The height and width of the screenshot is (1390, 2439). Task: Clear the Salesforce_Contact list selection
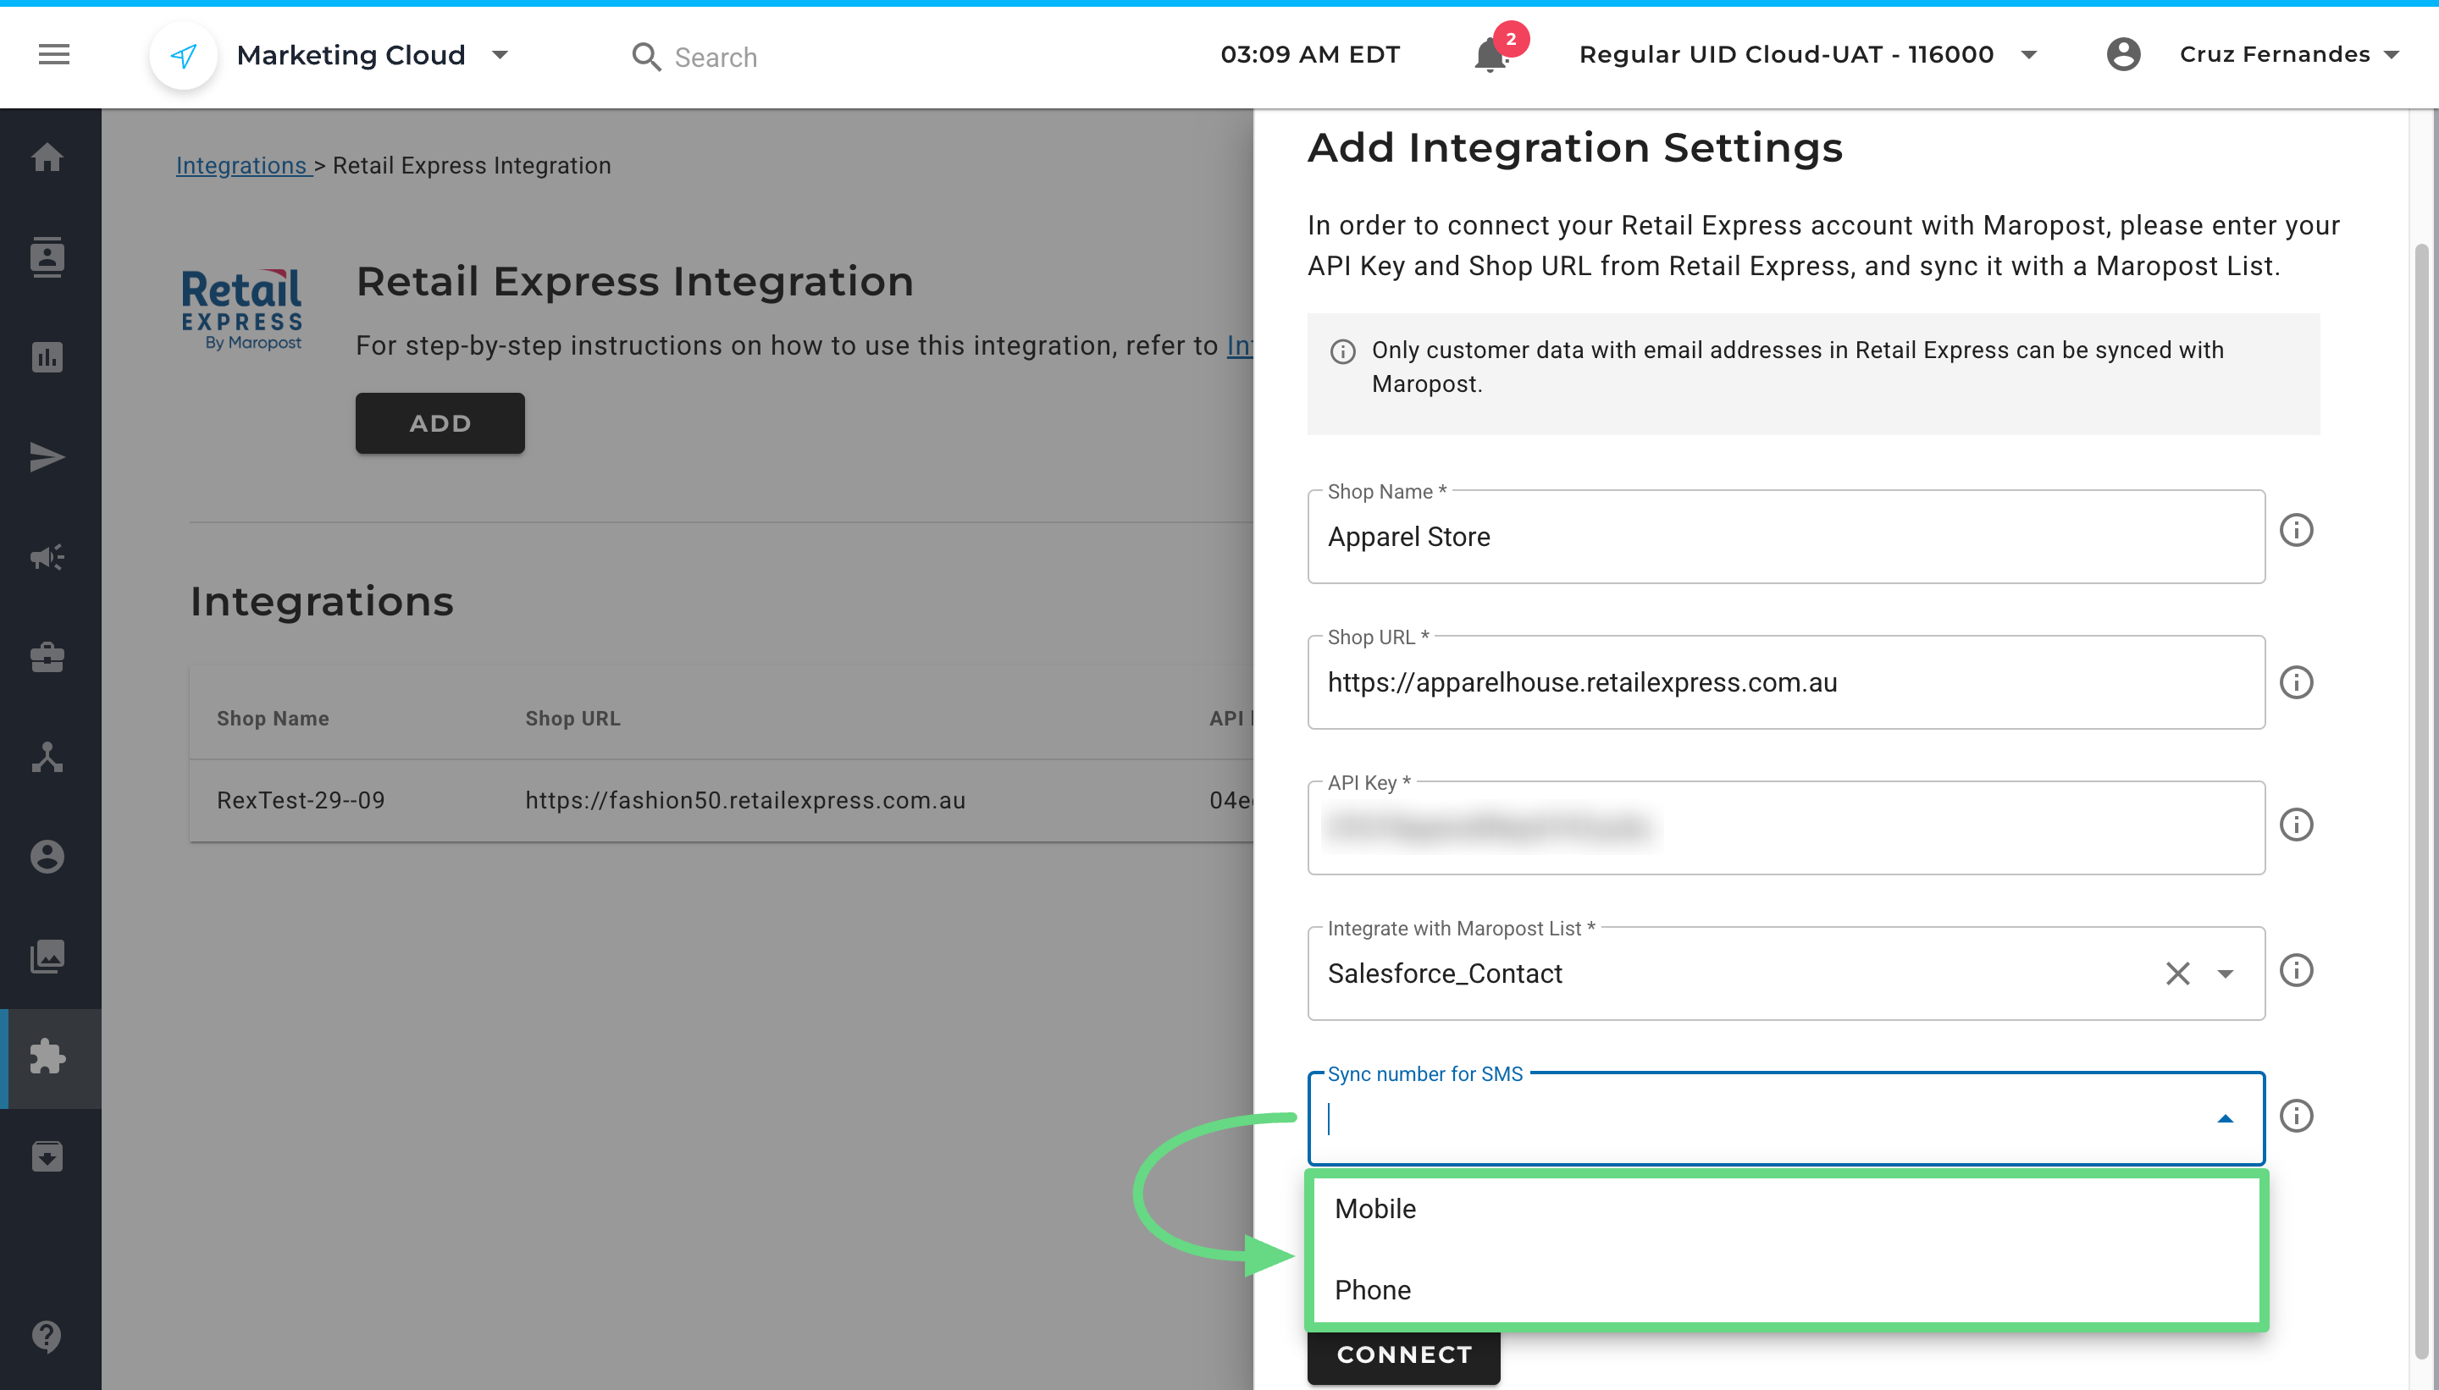(2177, 974)
